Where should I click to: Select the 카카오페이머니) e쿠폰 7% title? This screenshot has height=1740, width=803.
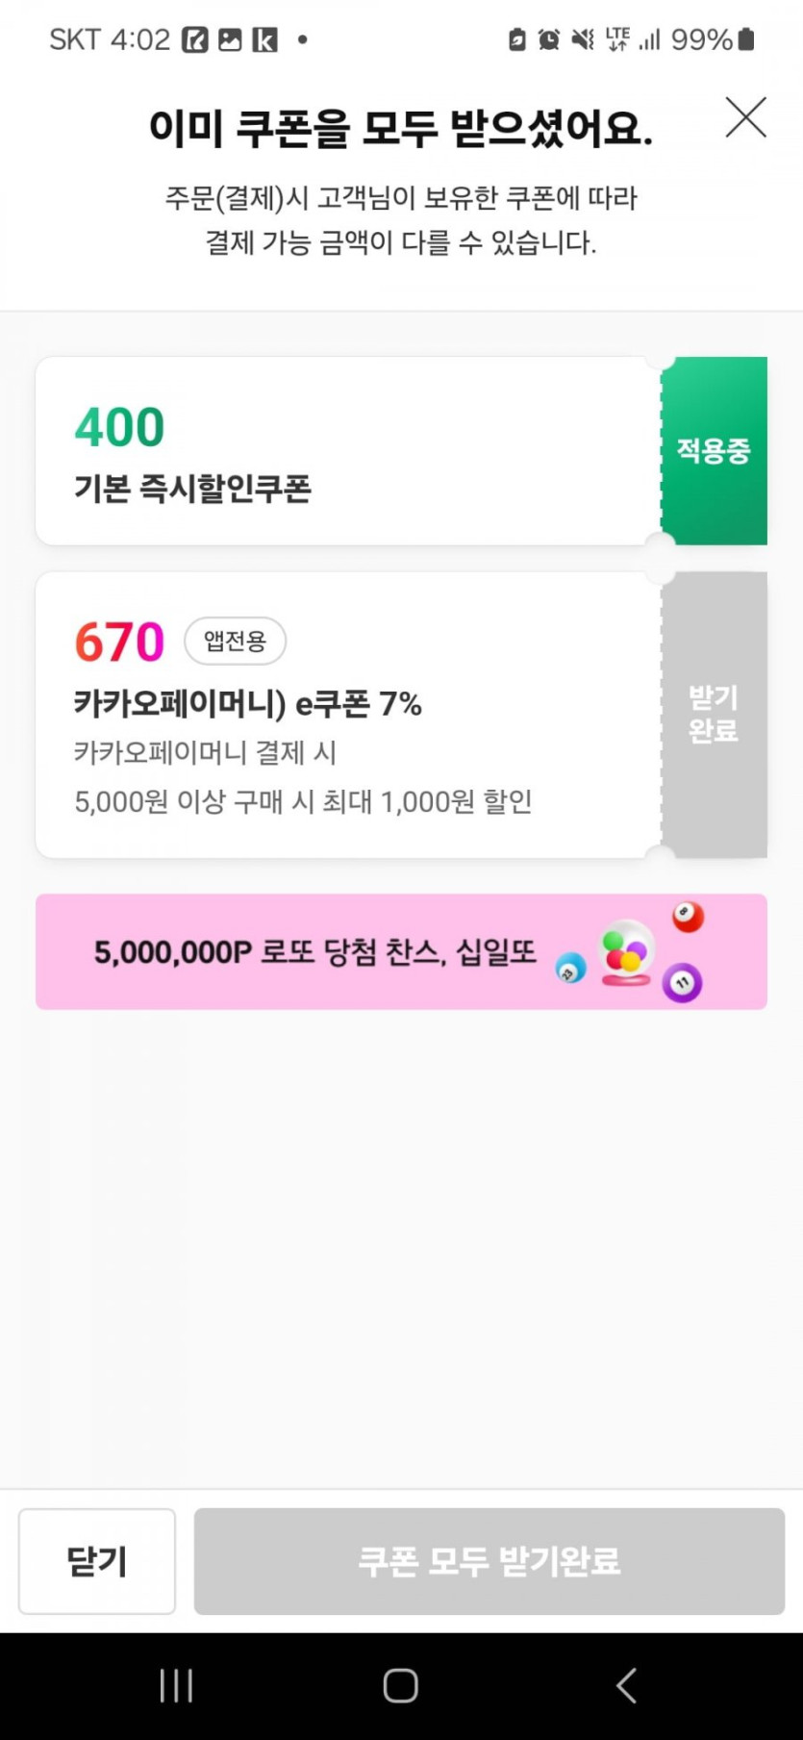248,704
